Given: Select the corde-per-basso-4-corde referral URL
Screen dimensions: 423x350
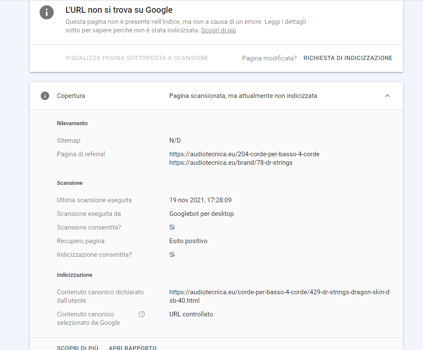Looking at the screenshot, I should pyautogui.click(x=245, y=154).
